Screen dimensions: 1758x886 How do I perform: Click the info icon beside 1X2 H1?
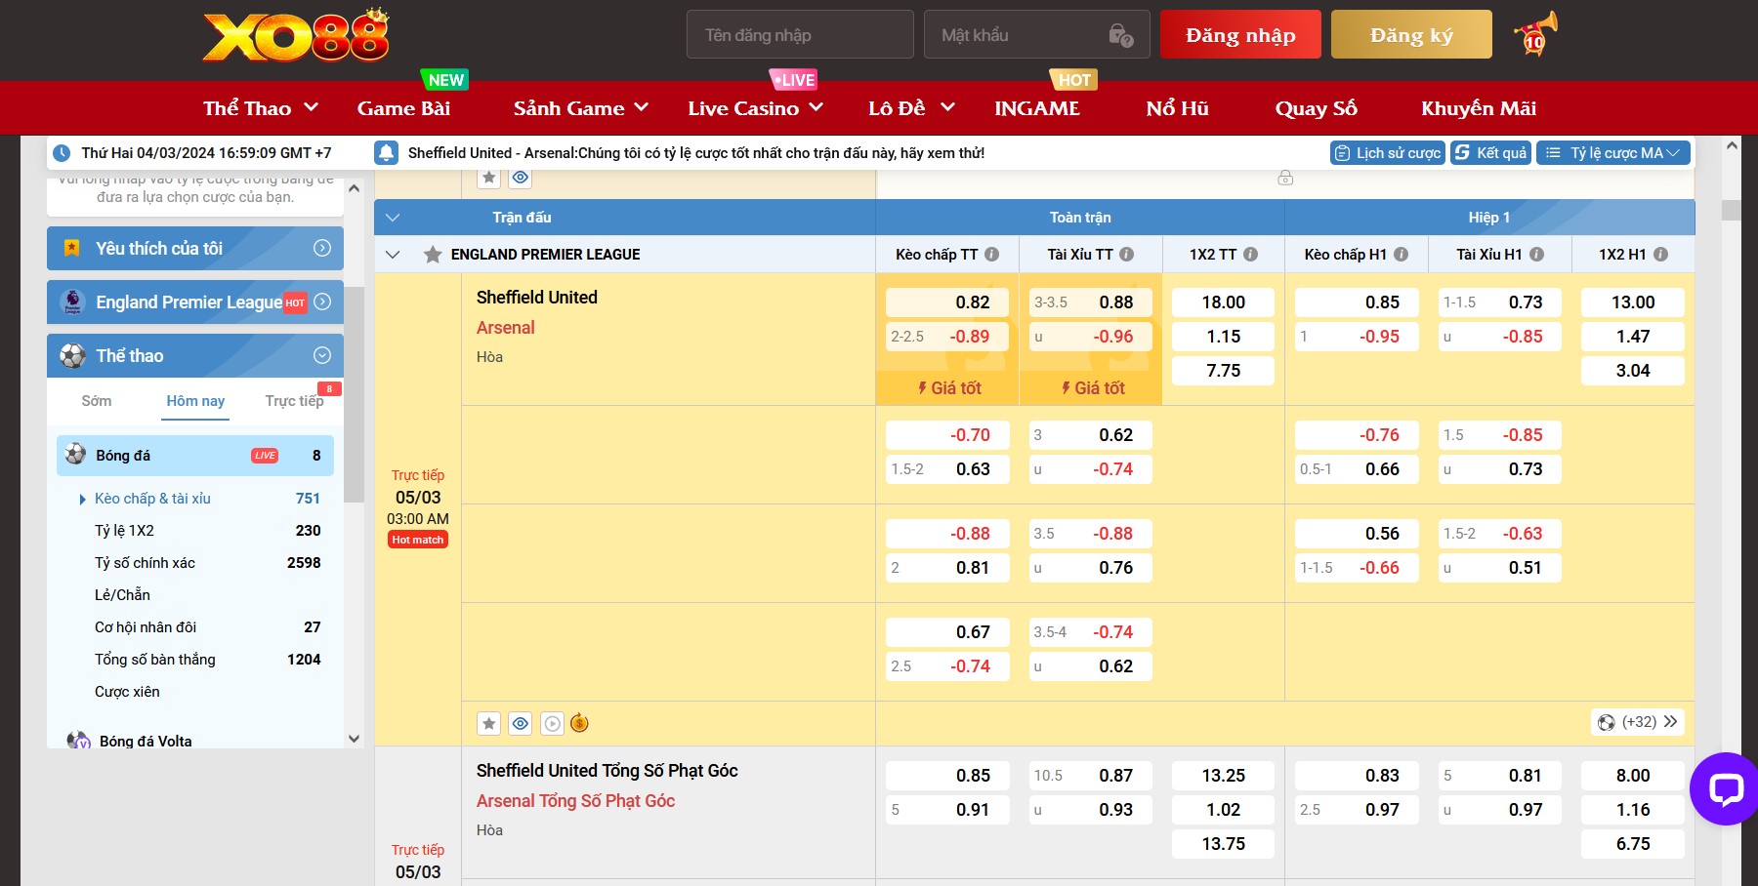(x=1660, y=255)
